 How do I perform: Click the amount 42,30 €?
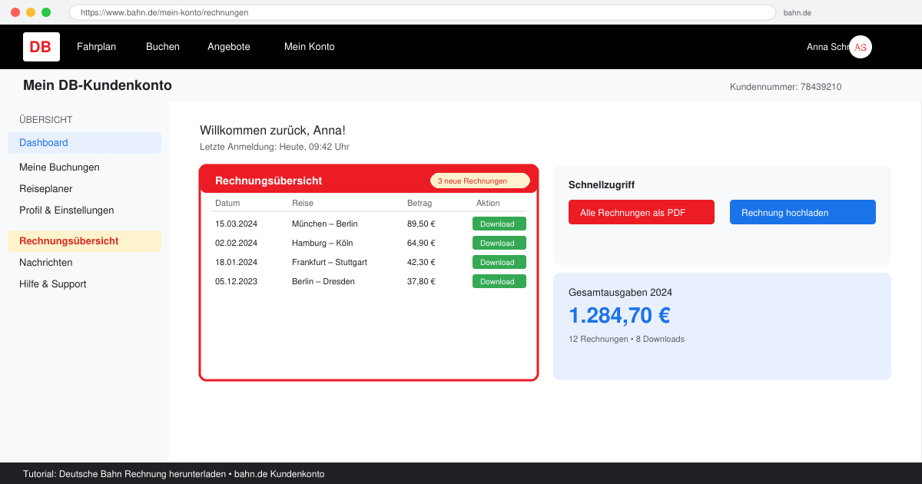(421, 263)
